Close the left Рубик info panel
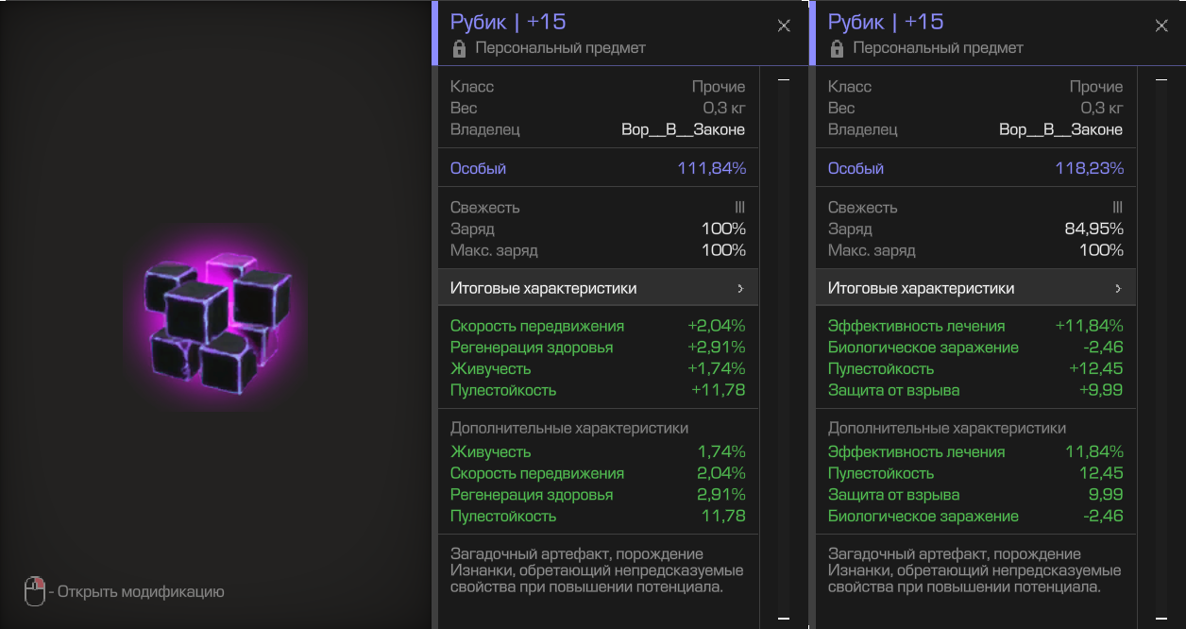Screen dimensions: 1186x629 pos(784,25)
